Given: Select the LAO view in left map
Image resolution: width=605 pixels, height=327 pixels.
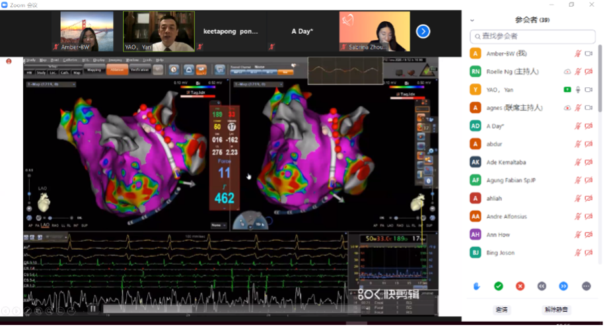Looking at the screenshot, I should tap(45, 225).
